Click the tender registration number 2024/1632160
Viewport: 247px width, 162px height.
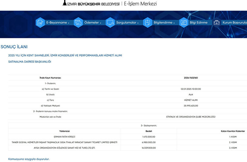tap(191, 78)
